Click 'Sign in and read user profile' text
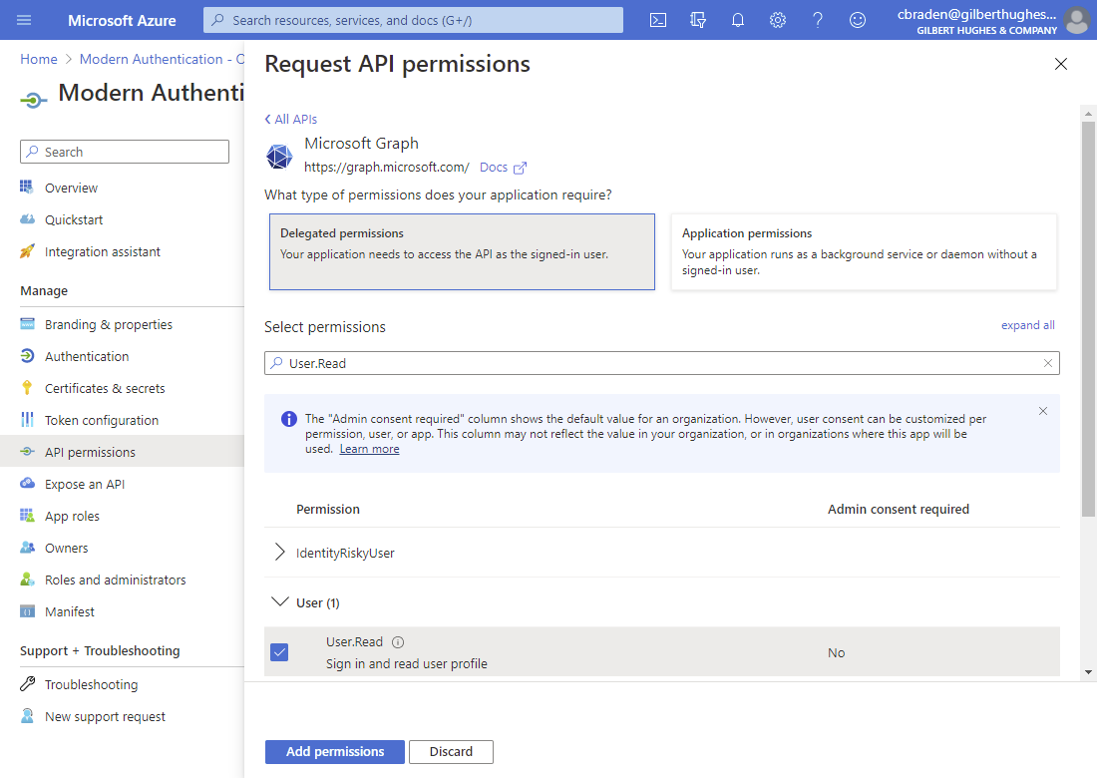The image size is (1097, 778). tap(407, 664)
